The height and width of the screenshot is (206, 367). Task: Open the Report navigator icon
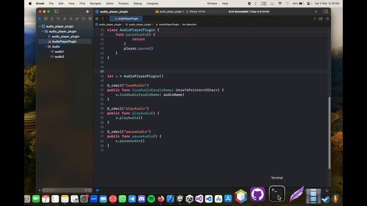tap(89, 19)
